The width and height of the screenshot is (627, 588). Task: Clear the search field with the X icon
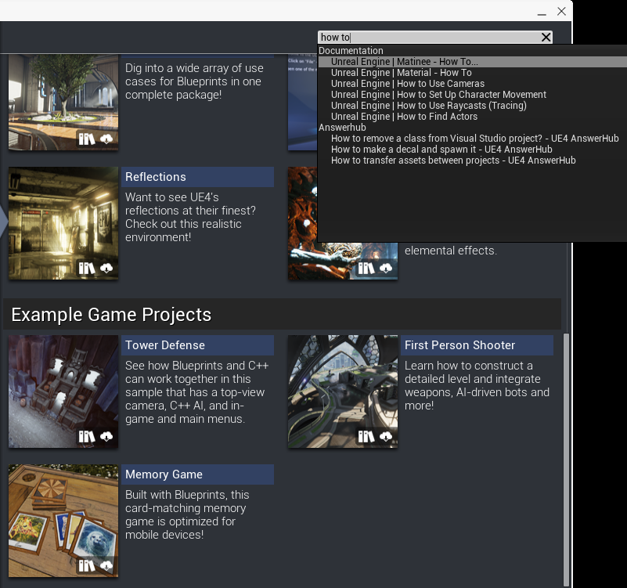pyautogui.click(x=546, y=38)
